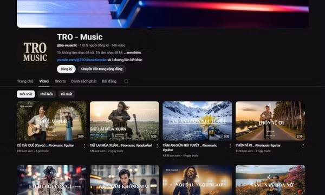Sort videos by Cũ nhất
Image resolution: width=325 pixels, height=195 pixels.
coord(66,94)
